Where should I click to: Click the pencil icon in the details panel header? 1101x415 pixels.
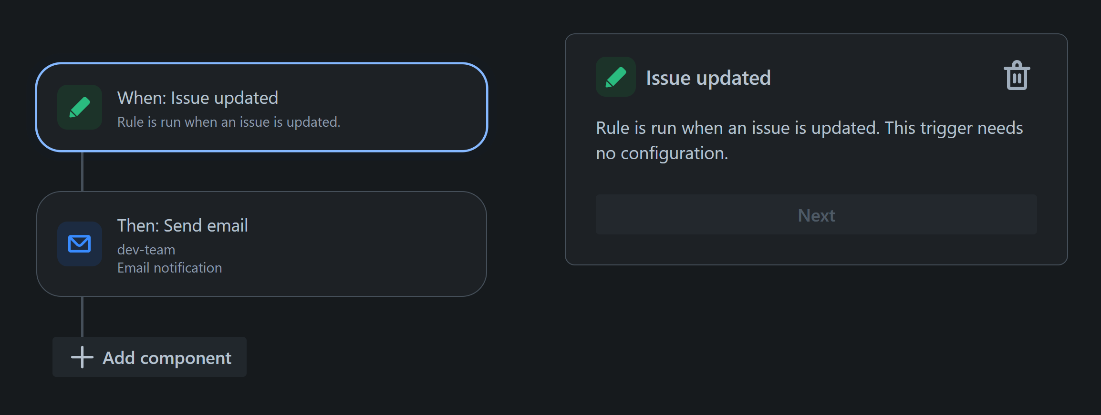[x=615, y=77]
